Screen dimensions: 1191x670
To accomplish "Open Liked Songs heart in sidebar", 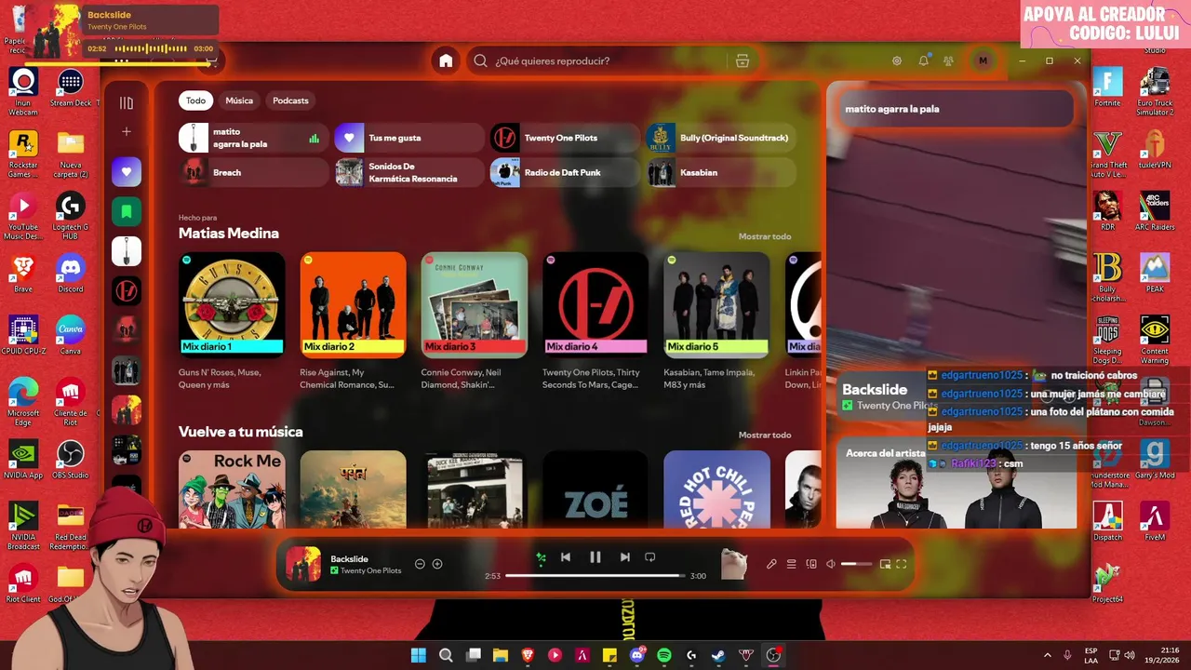I will pyautogui.click(x=127, y=171).
